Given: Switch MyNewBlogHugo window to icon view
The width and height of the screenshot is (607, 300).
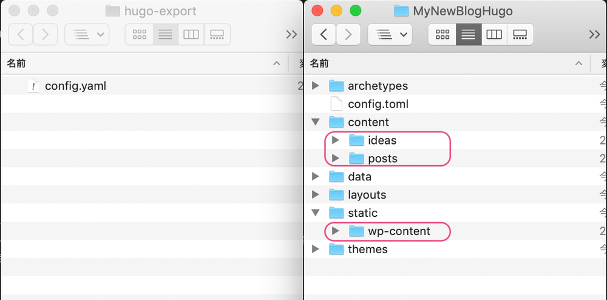Looking at the screenshot, I should coord(443,35).
